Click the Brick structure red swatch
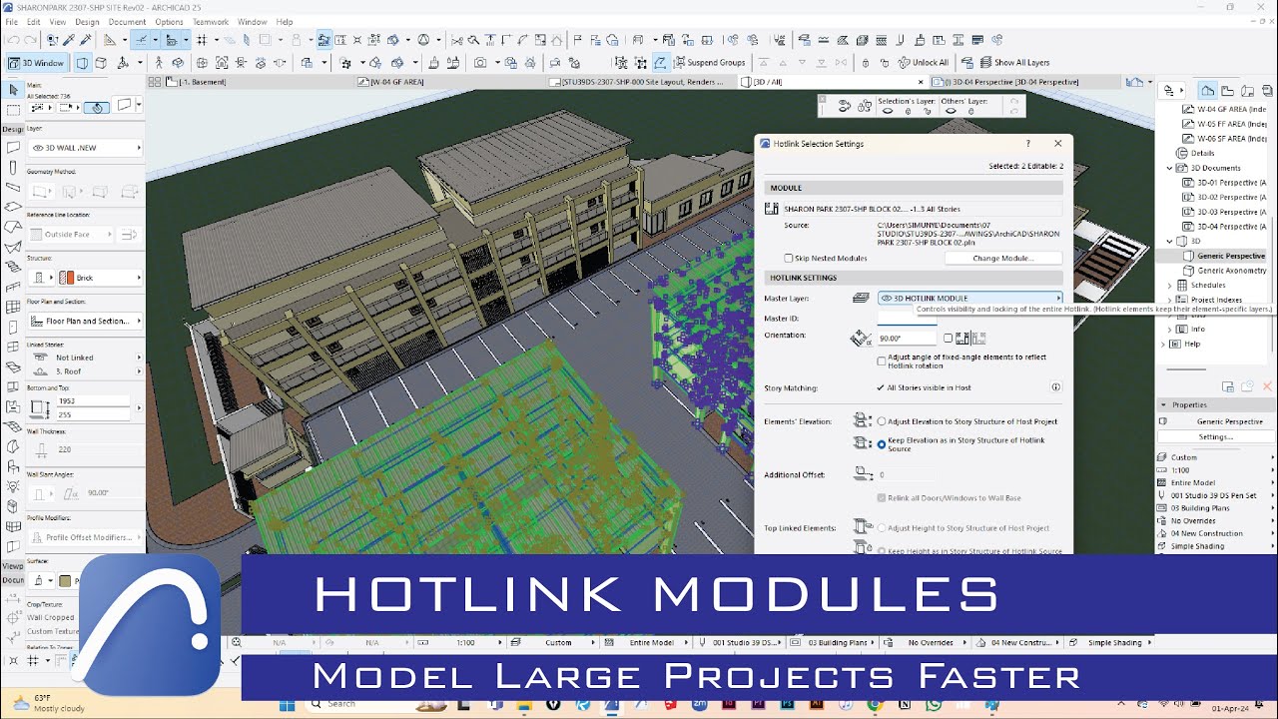 point(68,278)
